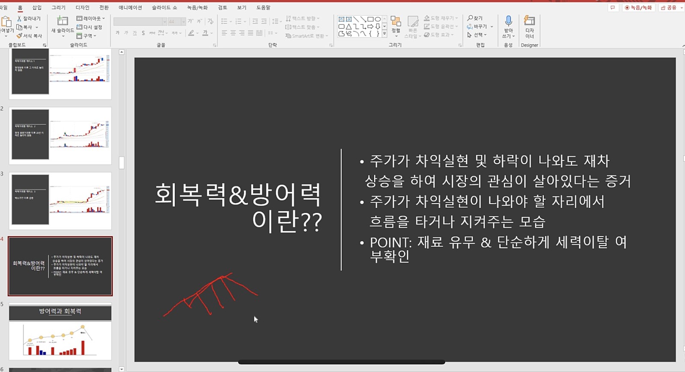Toggle Bold (가) formatting
This screenshot has width=685, height=372.
pyautogui.click(x=117, y=33)
